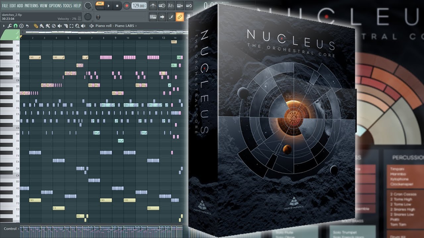The height and width of the screenshot is (238, 424).
Task: Click the multilink to controllers knob icon
Action: [187, 17]
